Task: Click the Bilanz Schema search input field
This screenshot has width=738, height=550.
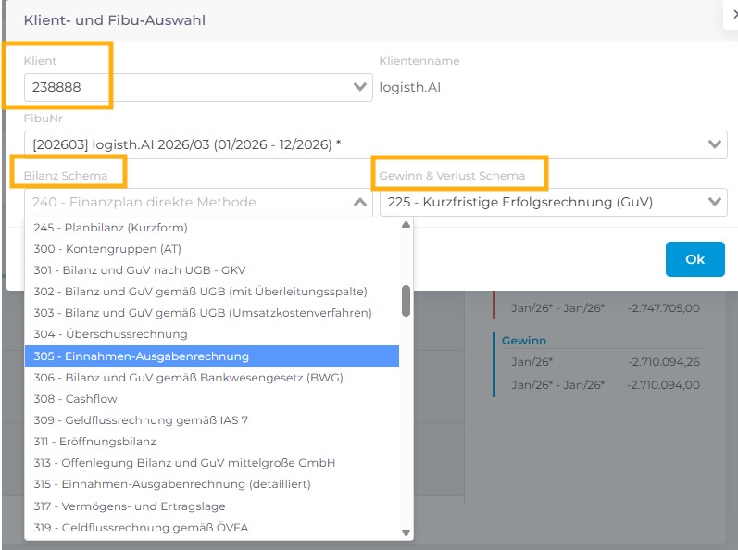Action: coord(185,202)
